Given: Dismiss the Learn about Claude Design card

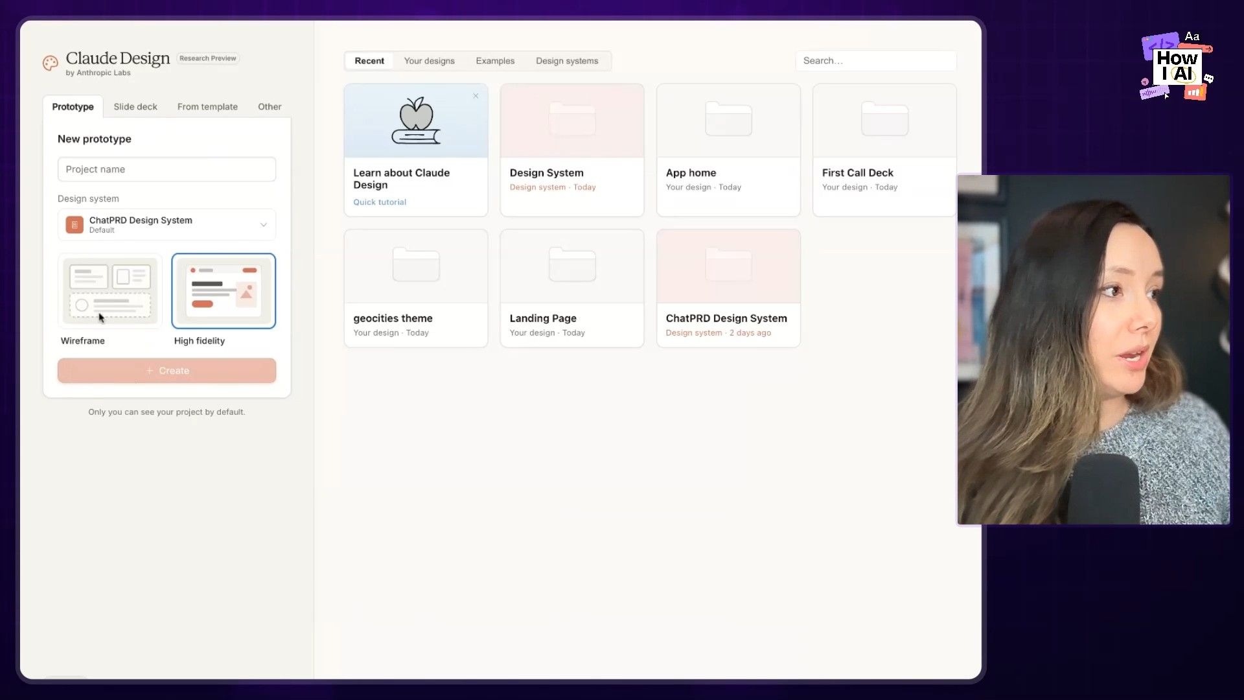Looking at the screenshot, I should pyautogui.click(x=476, y=96).
